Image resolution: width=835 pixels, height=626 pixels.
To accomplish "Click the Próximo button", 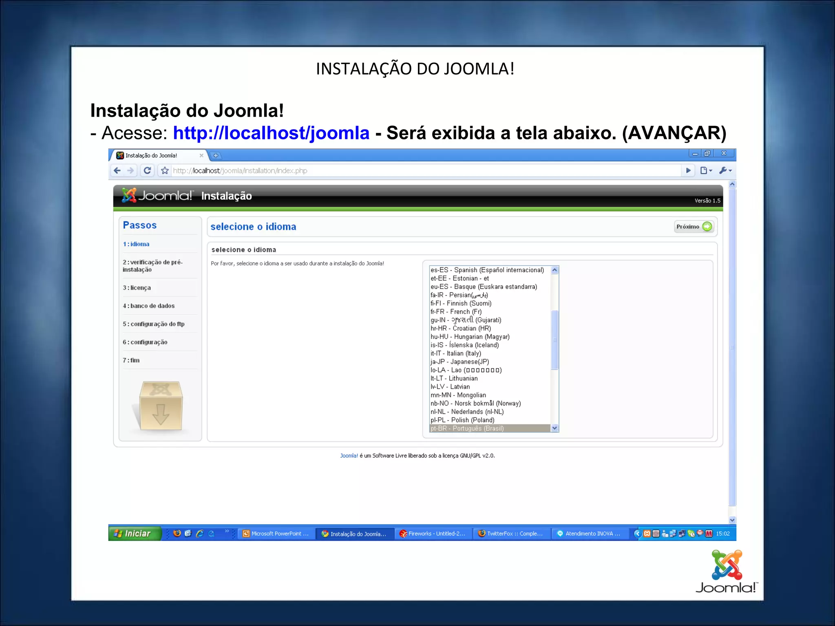I will click(x=694, y=227).
